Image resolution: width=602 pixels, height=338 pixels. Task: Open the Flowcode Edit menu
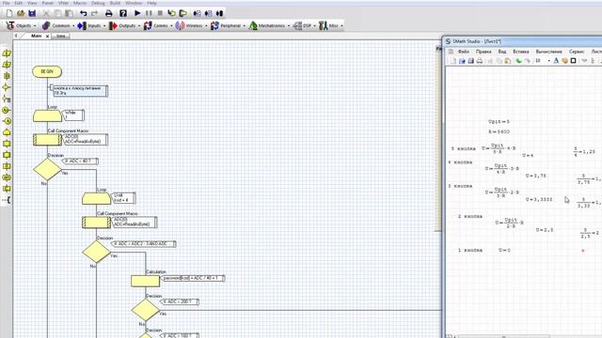pyautogui.click(x=19, y=3)
